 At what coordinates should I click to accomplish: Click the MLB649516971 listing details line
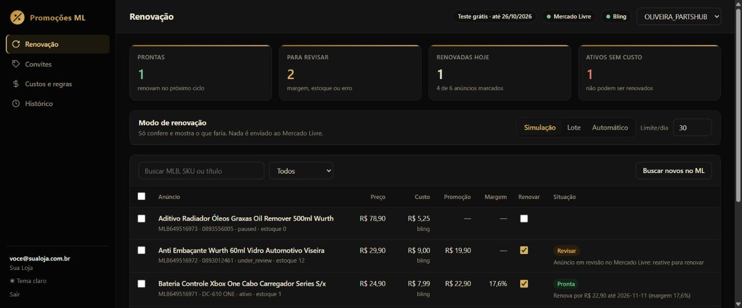point(220,294)
